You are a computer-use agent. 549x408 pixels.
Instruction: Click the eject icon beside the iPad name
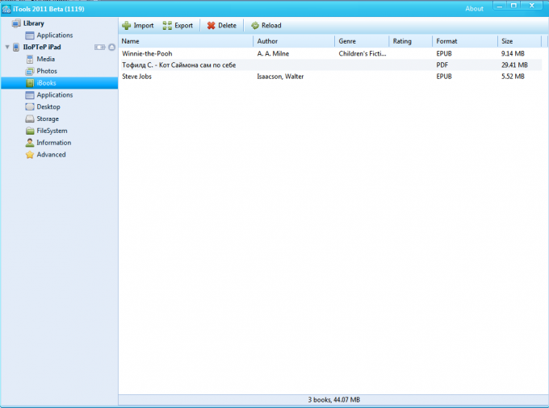tap(111, 48)
